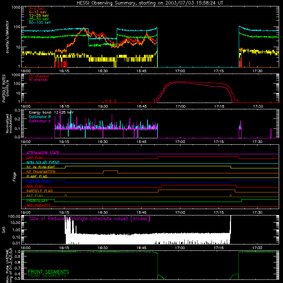Click the raised SAA FLAG segment
Image resolution: width=283 pixels, height=283 pixels.
coord(199,185)
